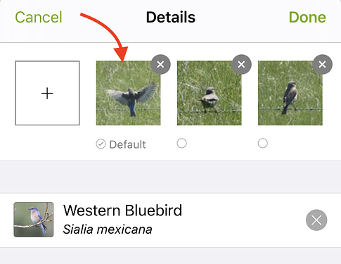The height and width of the screenshot is (264, 341).
Task: Click the Details title header
Action: coord(171,17)
